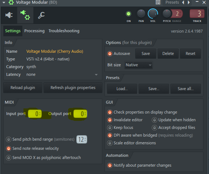This screenshot has height=174, width=209.
Task: Open the Bit size Native dropdown
Action: [139, 65]
